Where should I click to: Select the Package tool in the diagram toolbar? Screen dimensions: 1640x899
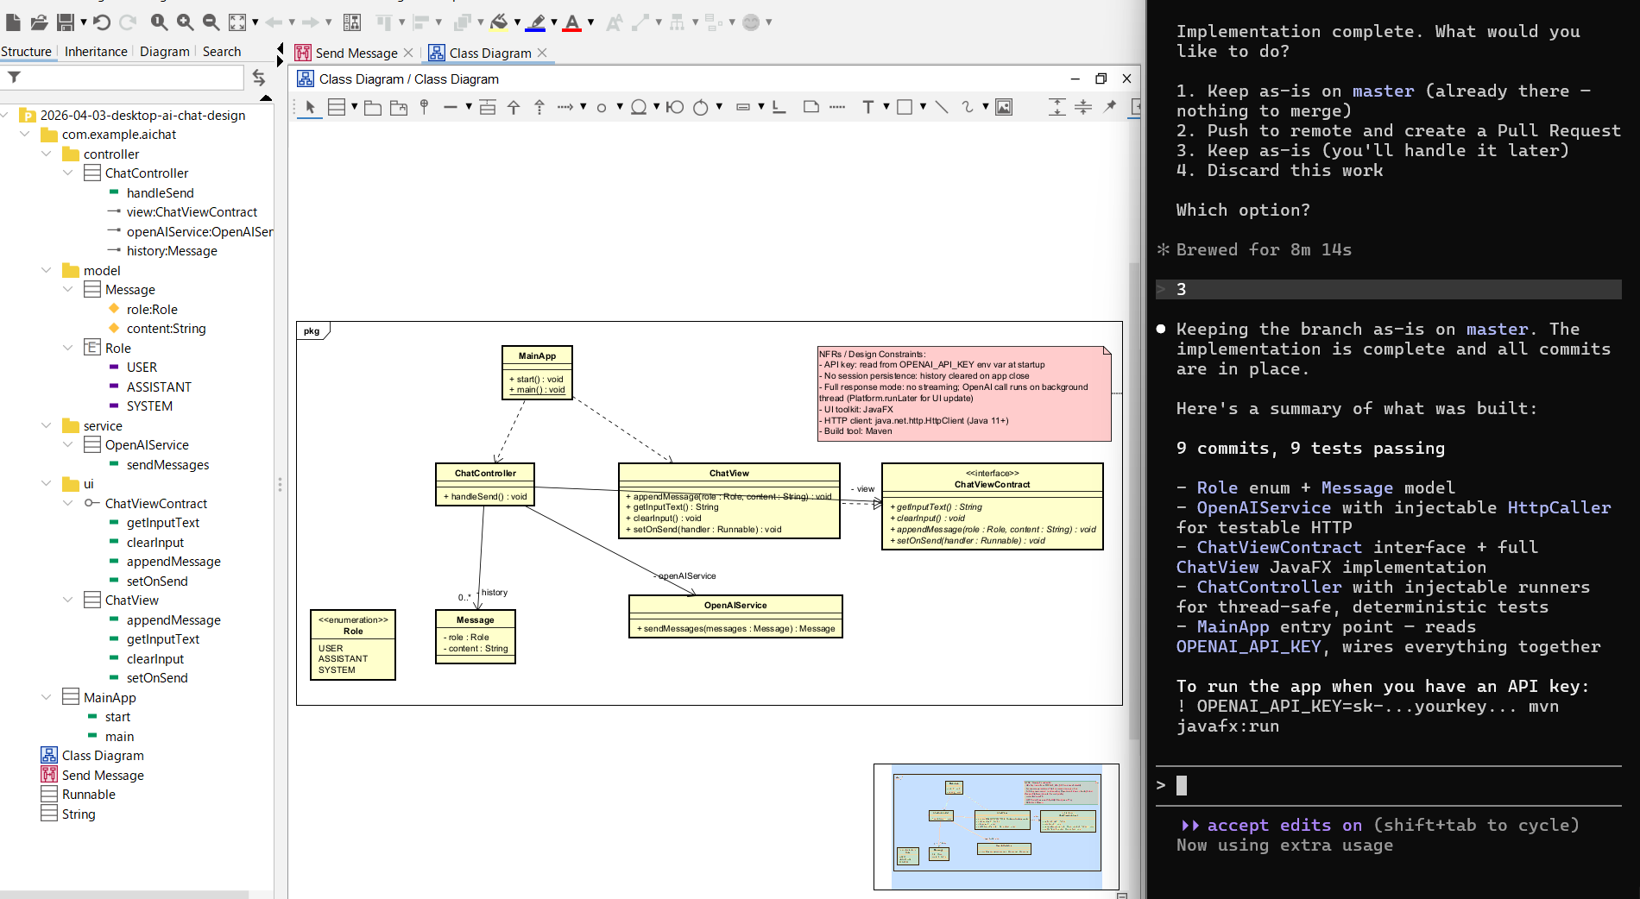coord(371,107)
